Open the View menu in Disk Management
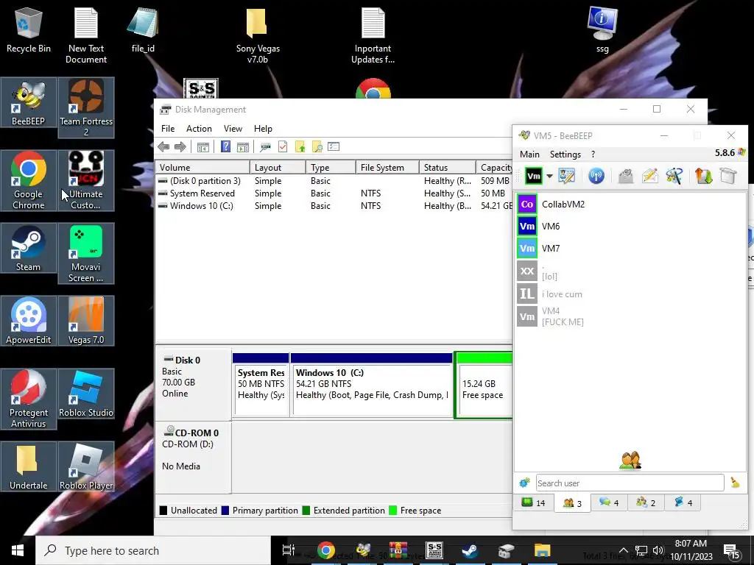 coord(233,129)
